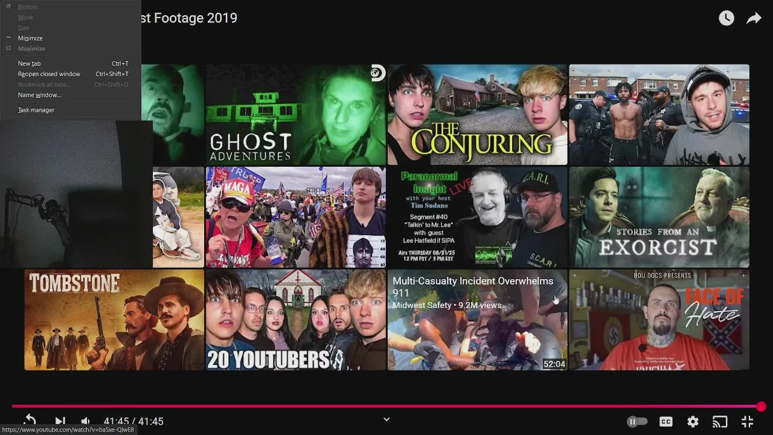Image resolution: width=773 pixels, height=435 pixels.
Task: Open the Tombstone video thumbnail
Action: (114, 320)
